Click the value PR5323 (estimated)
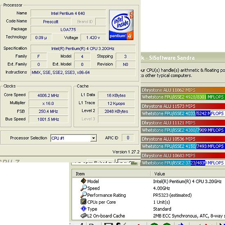This screenshot has width=225, height=225. point(172,195)
